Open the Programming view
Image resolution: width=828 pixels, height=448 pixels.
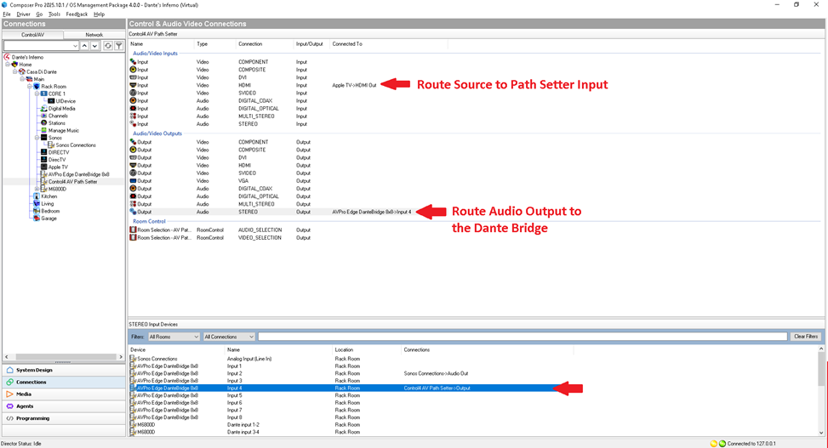click(33, 418)
